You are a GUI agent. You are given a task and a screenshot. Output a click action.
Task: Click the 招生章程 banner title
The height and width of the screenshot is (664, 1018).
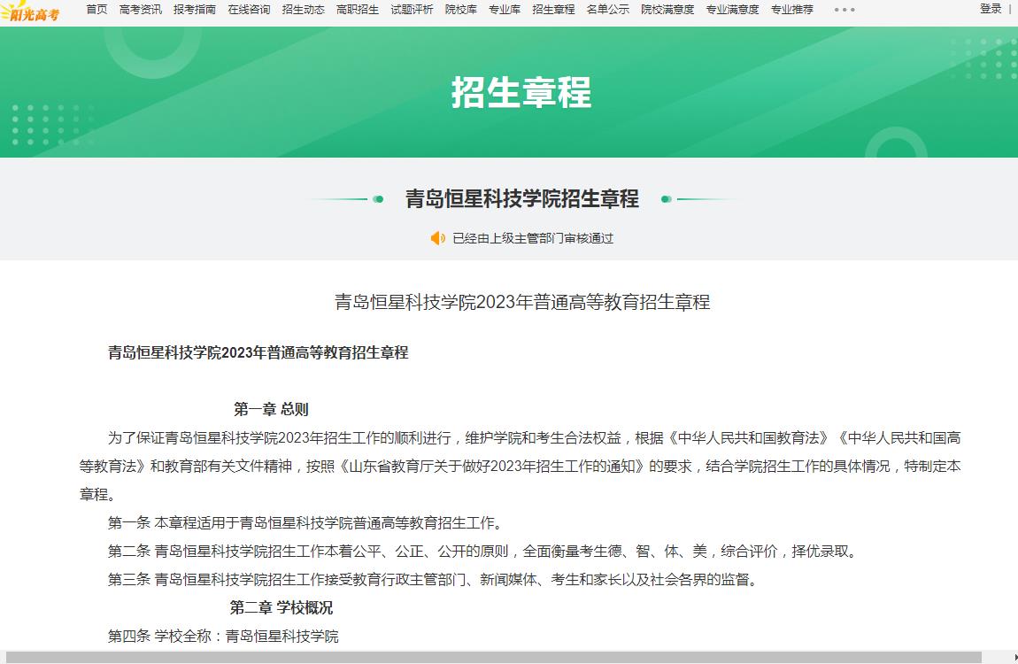point(521,92)
